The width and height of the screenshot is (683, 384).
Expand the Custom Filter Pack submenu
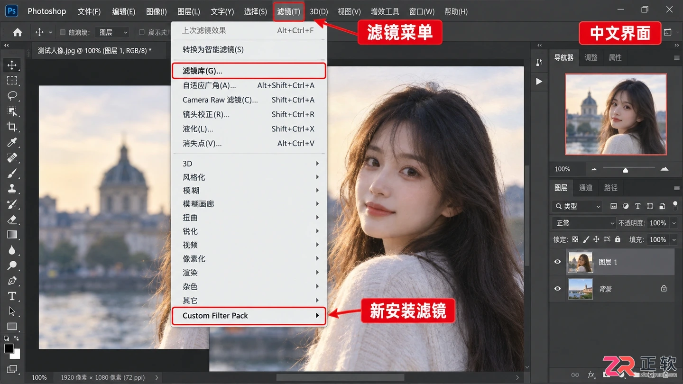[249, 316]
